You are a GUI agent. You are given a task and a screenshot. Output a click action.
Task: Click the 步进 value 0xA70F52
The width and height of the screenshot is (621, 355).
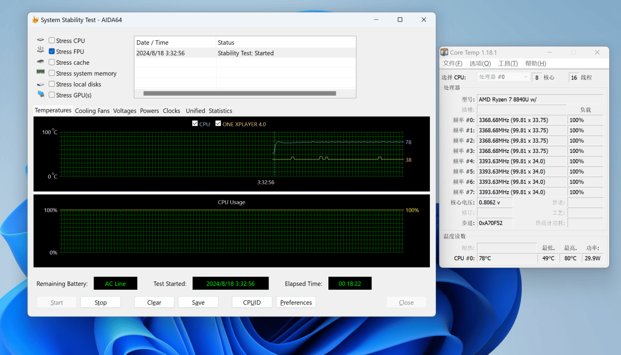[x=495, y=223]
